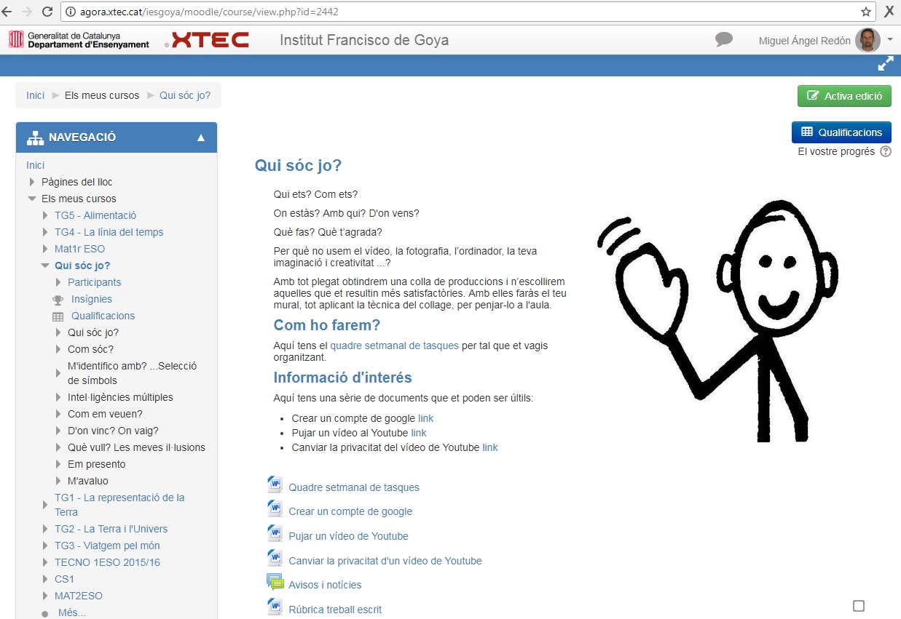Open the user menu dropdown arrow
Screen dimensions: 901x619
[x=890, y=40]
